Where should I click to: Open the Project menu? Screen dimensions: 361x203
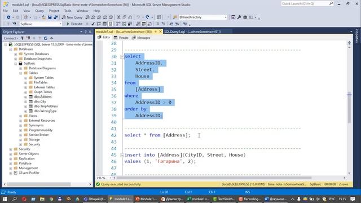pos(54,11)
